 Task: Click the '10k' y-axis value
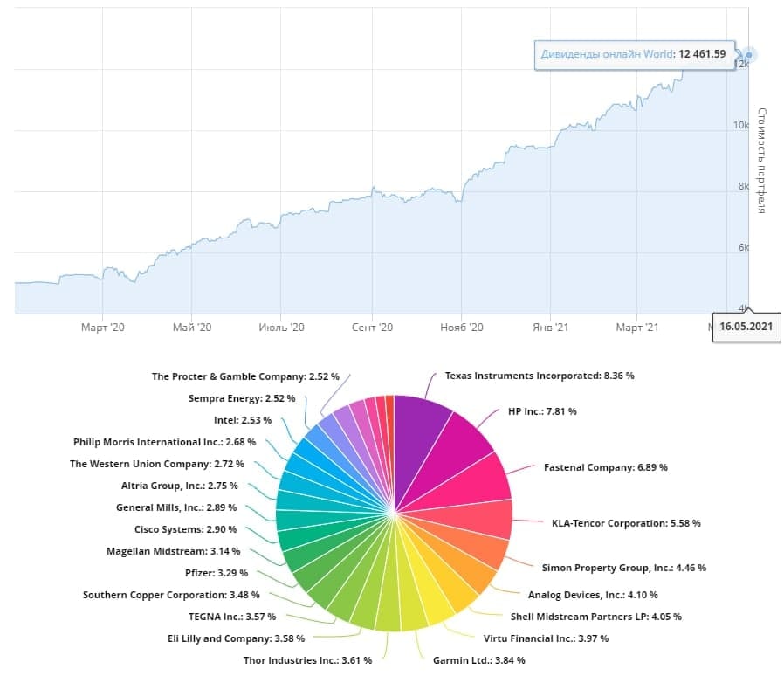tap(741, 125)
